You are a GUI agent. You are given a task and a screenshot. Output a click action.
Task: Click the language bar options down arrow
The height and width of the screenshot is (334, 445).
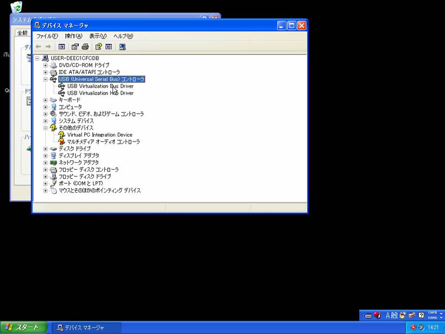click(441, 318)
